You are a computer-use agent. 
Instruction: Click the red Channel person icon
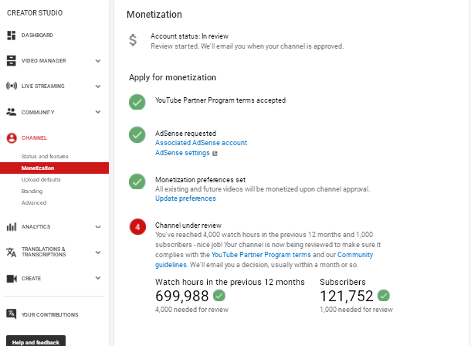(12, 137)
